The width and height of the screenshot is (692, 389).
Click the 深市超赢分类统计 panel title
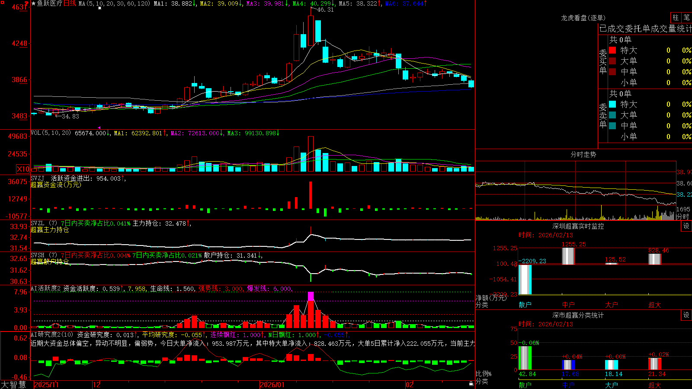click(x=578, y=315)
